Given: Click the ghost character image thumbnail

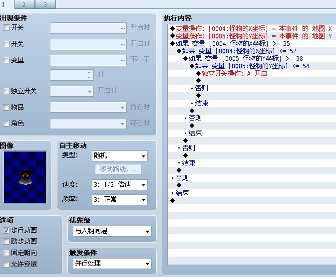Looking at the screenshot, I should pos(25,177).
